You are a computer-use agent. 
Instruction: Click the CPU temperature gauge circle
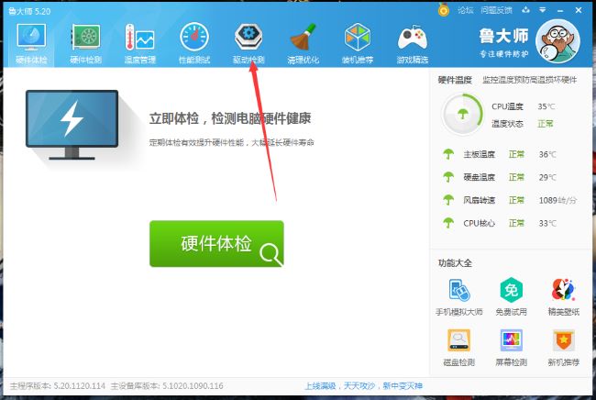point(461,114)
